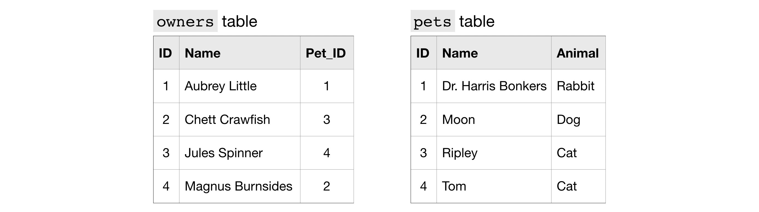Select the Dr. Harris Bonkers cell
759x212 pixels.
point(494,86)
